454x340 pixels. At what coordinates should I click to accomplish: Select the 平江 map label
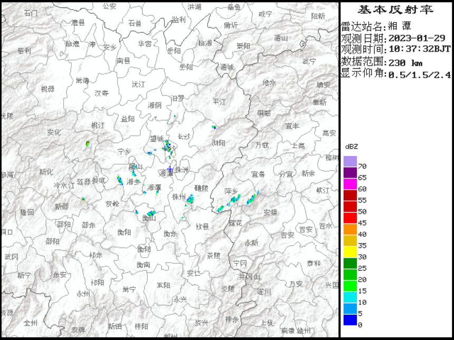tap(219, 102)
